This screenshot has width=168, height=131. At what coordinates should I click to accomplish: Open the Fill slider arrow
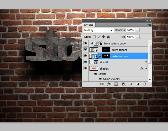[137, 37]
